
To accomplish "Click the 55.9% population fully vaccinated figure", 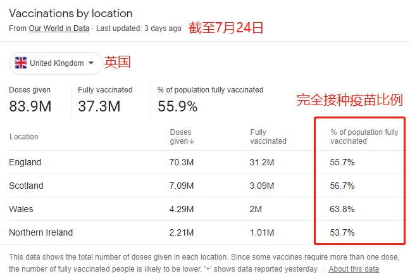I will point(178,106).
